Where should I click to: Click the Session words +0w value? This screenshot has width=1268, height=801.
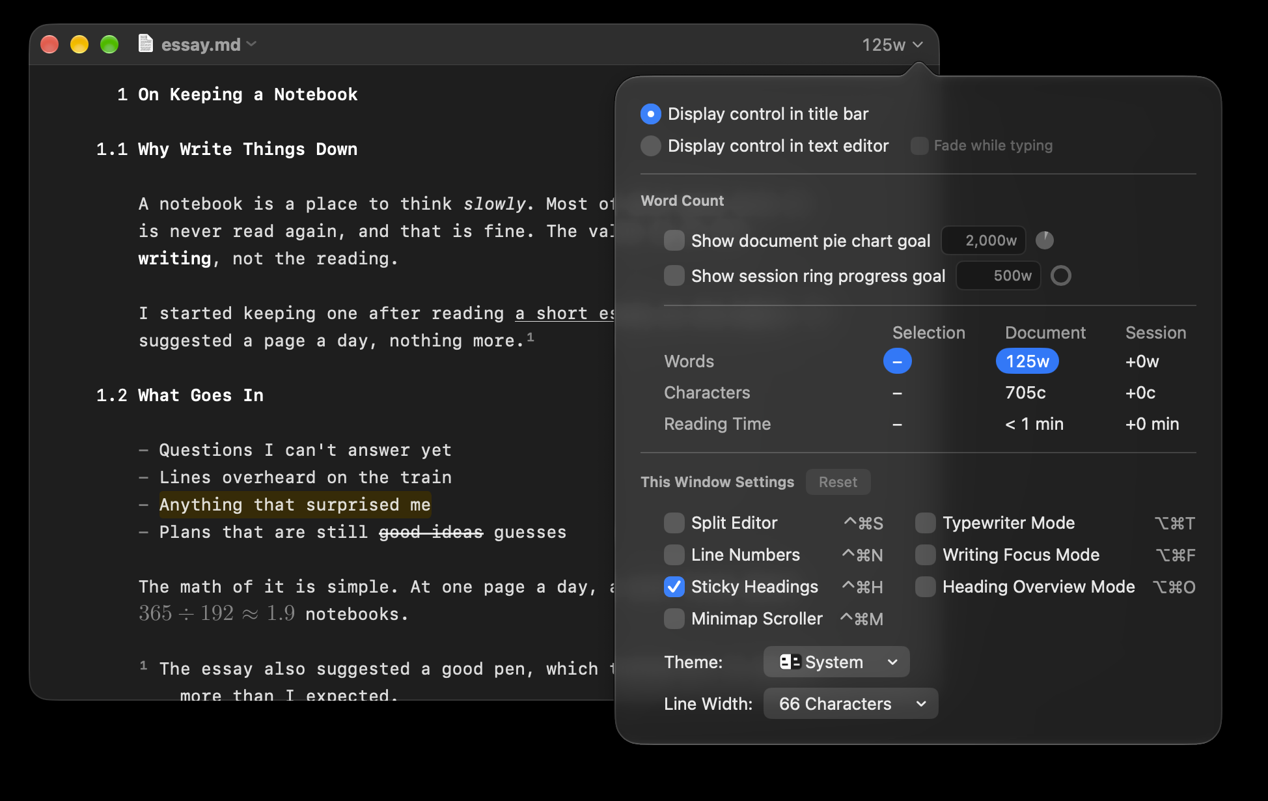(x=1142, y=361)
